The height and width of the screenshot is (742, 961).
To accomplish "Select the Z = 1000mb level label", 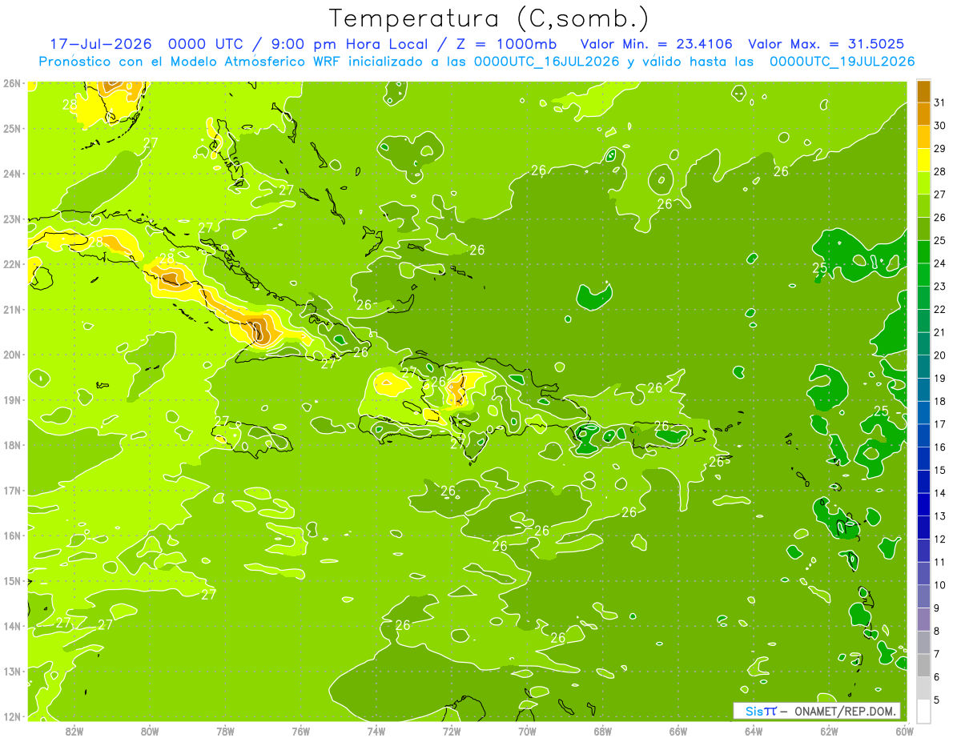I will point(507,44).
